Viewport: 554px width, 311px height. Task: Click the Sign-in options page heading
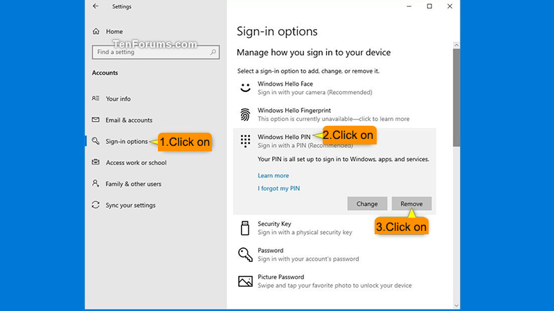pyautogui.click(x=277, y=31)
